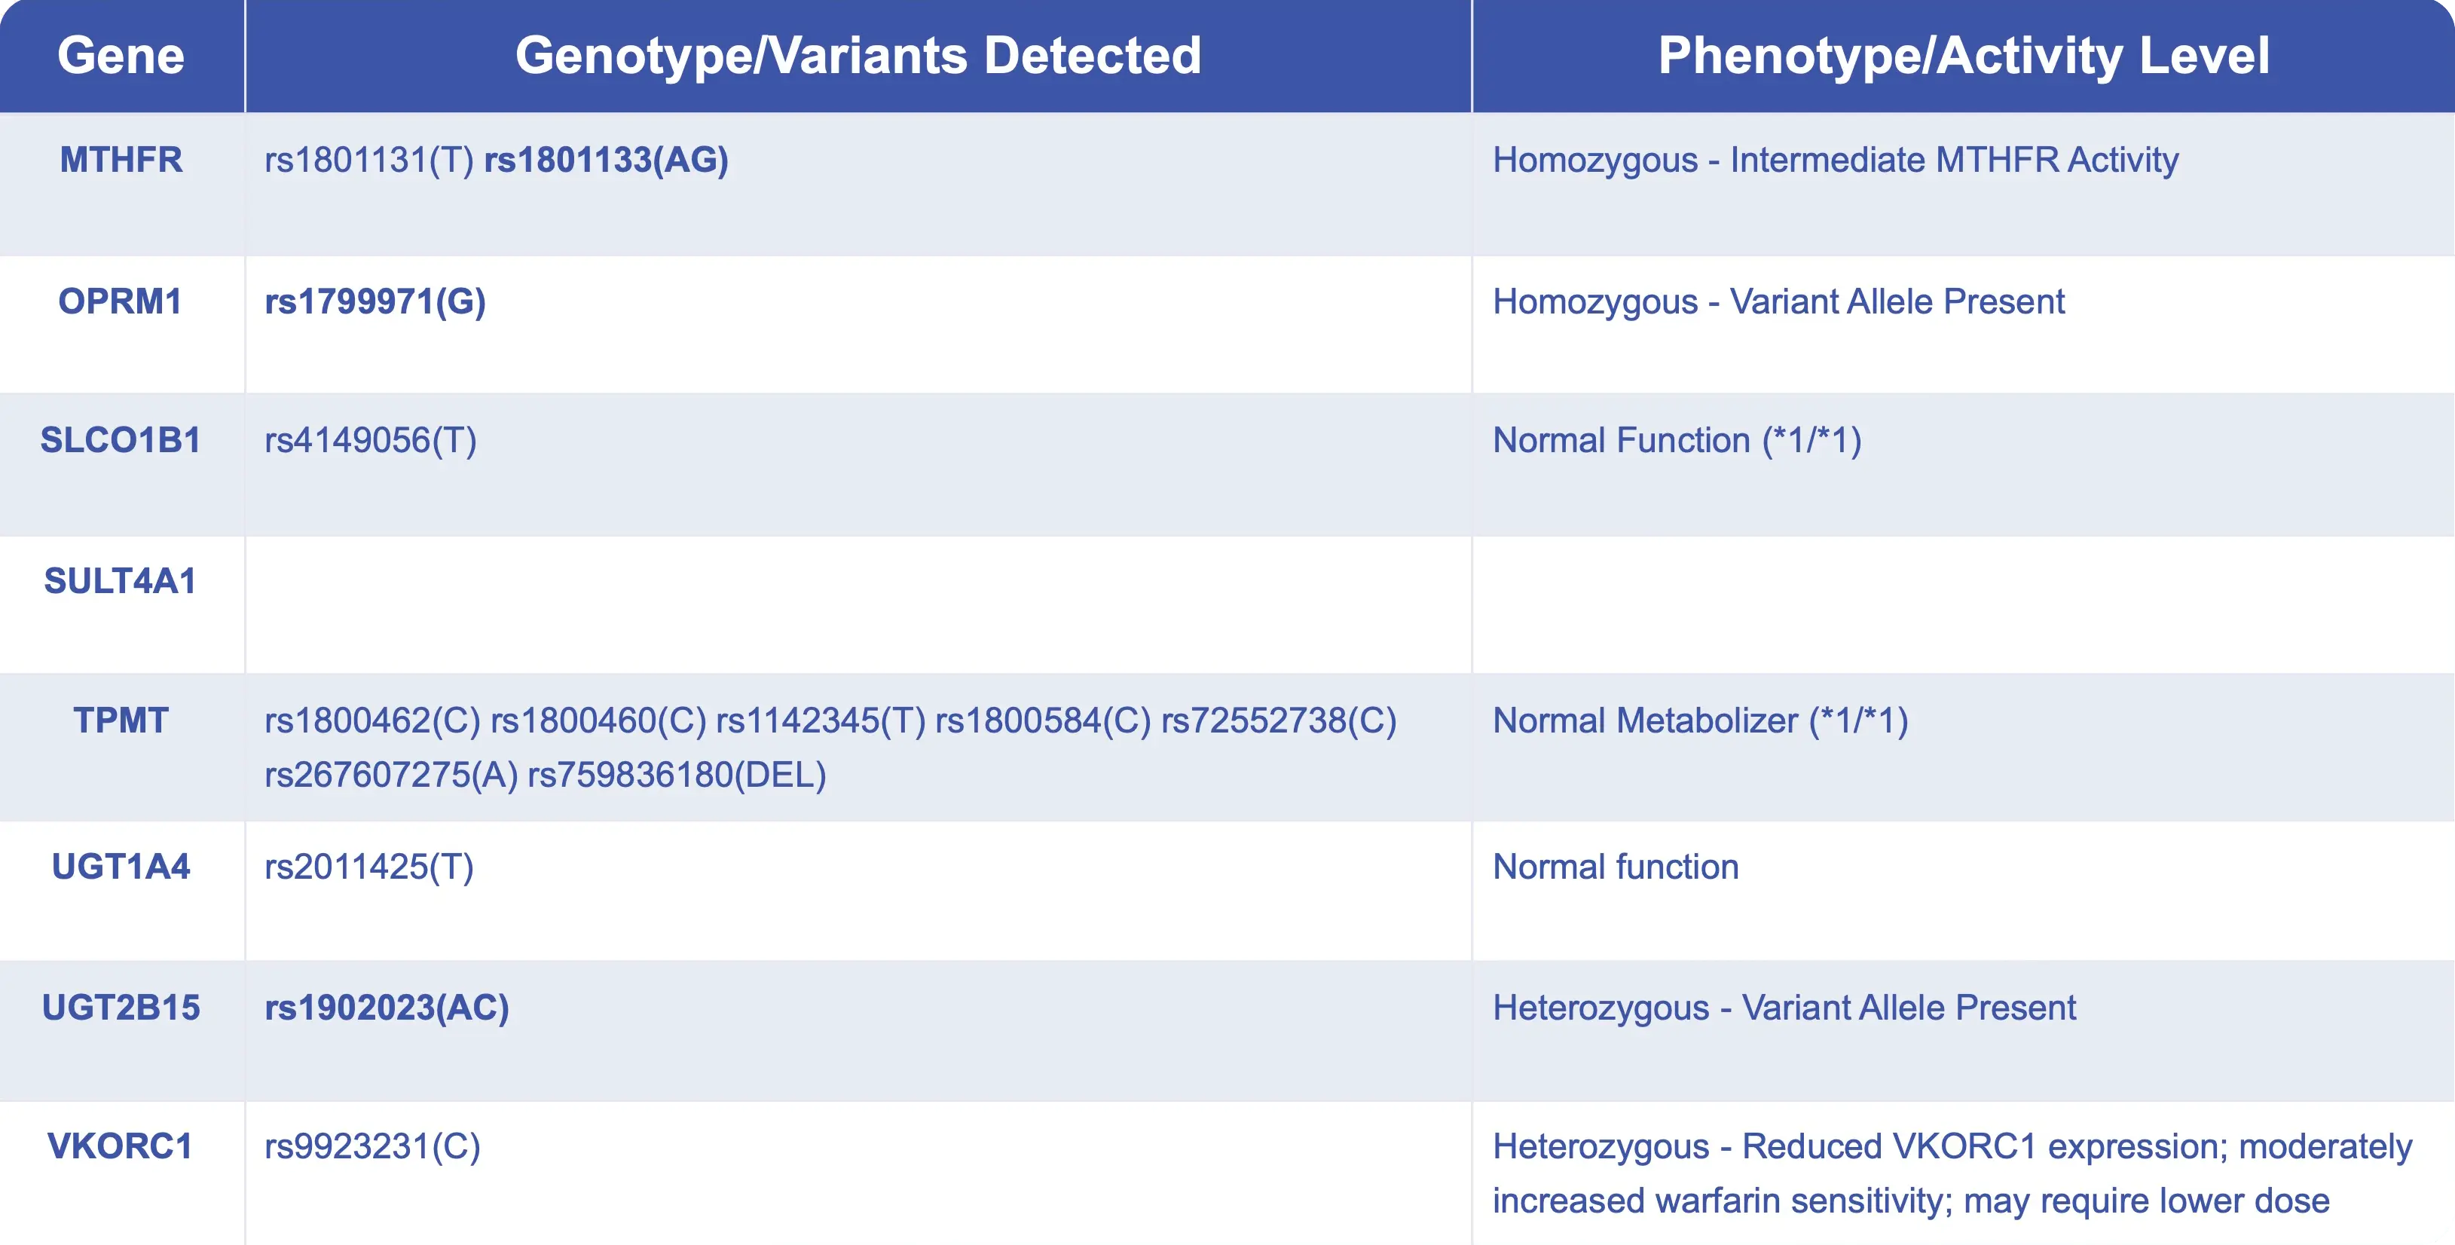Image resolution: width=2455 pixels, height=1245 pixels.
Task: Select the OPRM1 gene name
Action: (x=120, y=301)
